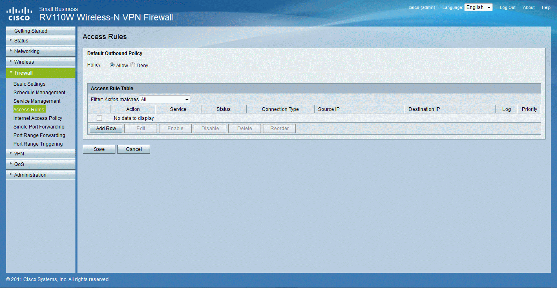This screenshot has height=288, width=557.
Task: Click the Action column header
Action: pos(133,109)
